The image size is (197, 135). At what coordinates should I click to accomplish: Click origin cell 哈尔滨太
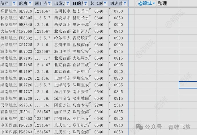[x=62, y=38]
